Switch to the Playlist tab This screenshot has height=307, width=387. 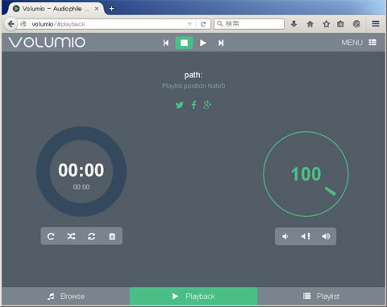coord(321,297)
